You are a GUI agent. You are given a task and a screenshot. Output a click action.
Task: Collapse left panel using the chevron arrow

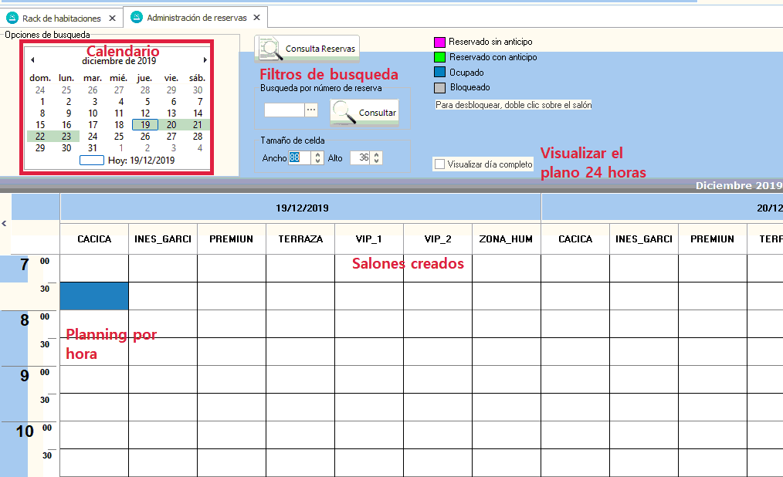coord(5,223)
